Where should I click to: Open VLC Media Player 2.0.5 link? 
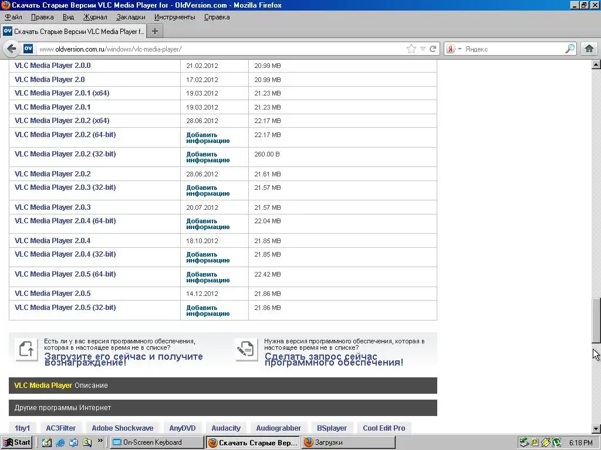(52, 294)
